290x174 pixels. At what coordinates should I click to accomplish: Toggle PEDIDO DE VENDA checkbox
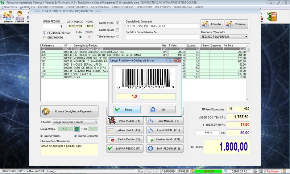coord(44,33)
